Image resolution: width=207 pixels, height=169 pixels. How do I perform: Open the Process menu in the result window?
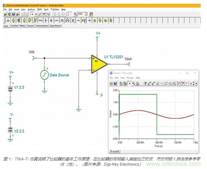[x=130, y=78]
